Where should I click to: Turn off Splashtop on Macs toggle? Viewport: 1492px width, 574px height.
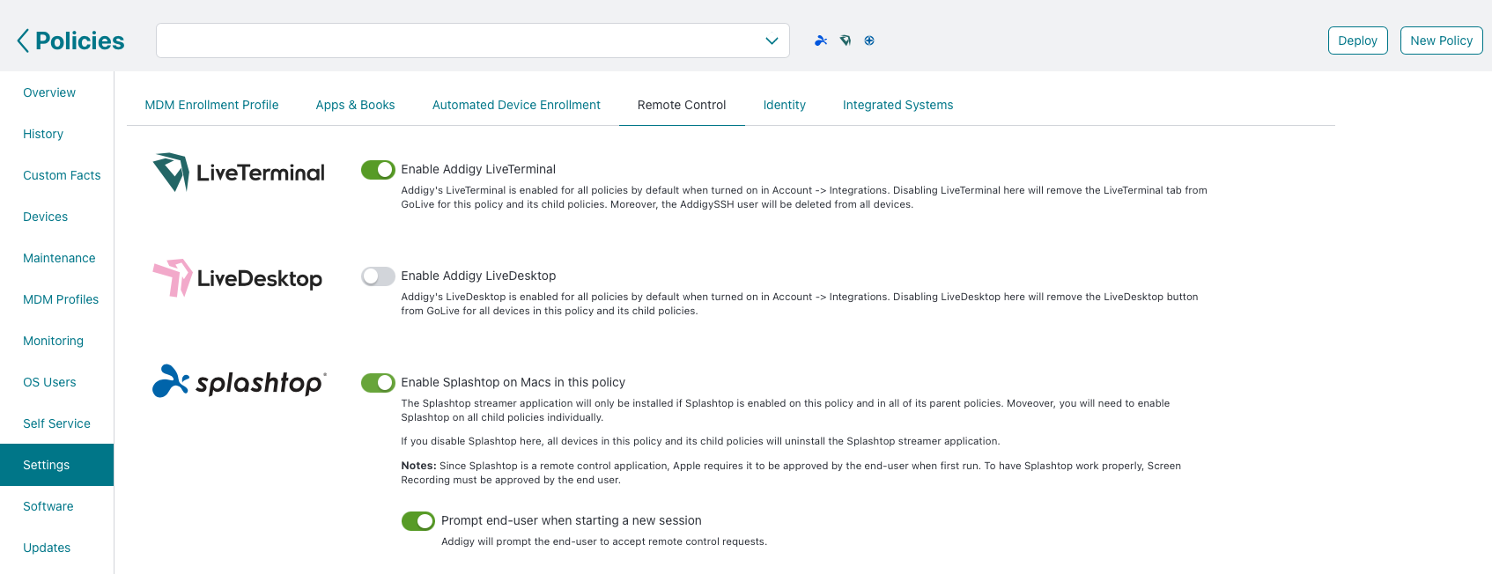[x=378, y=383]
